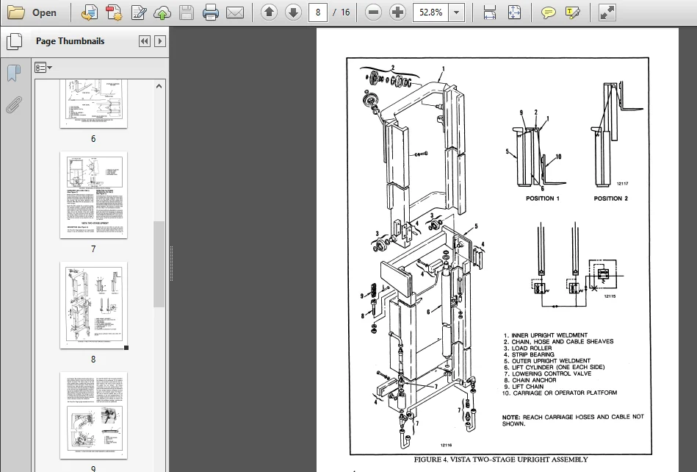The image size is (697, 472).
Task: Open the Bookmarks panel
Action: 14,74
